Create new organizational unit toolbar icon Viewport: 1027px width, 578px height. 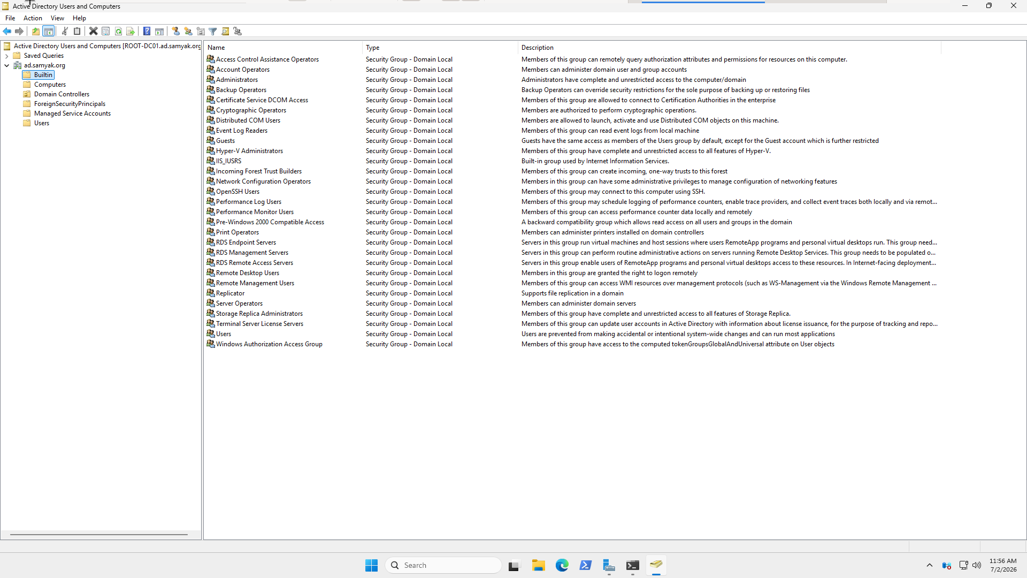click(201, 31)
